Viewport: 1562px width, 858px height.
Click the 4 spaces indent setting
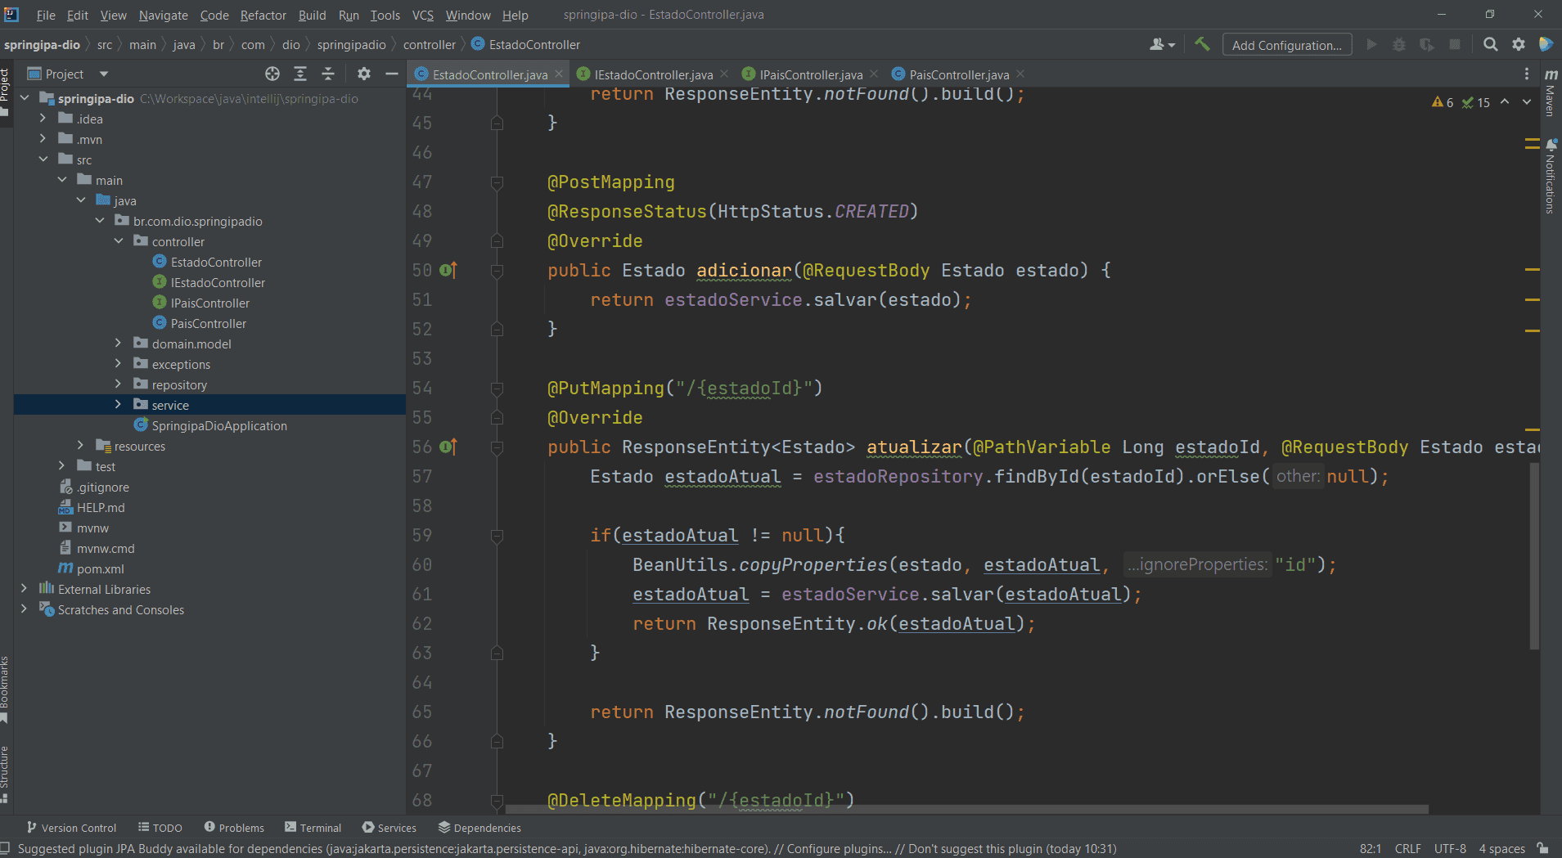point(1501,848)
